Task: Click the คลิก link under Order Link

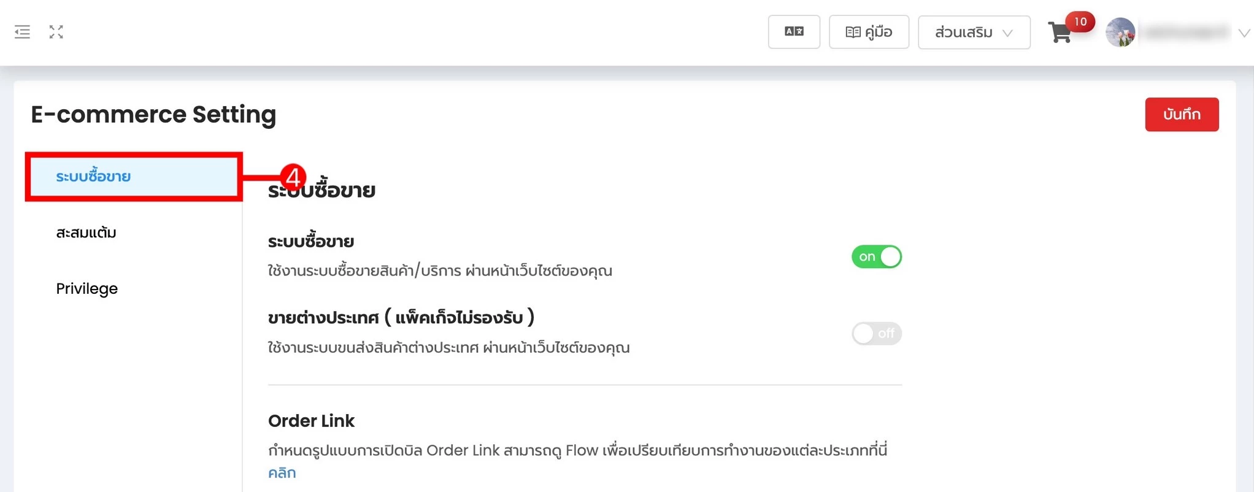Action: (282, 472)
